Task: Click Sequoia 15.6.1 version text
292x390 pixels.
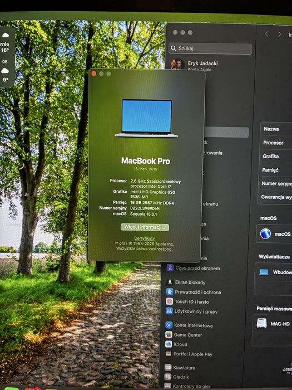Action: (143, 214)
